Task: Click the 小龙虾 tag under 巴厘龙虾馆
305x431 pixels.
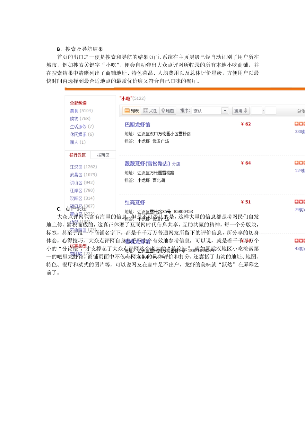Action: point(144,141)
